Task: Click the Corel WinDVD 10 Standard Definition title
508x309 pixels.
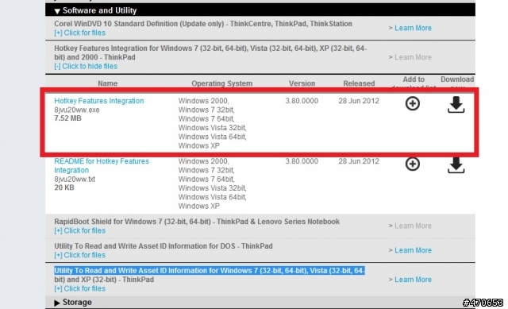Action: tap(203, 24)
